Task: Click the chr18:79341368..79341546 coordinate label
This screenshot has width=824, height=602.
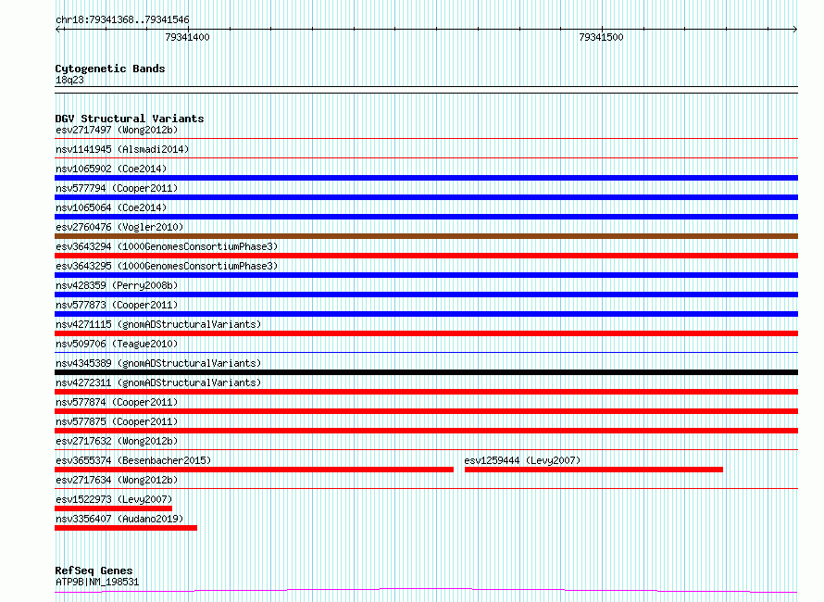Action: coord(122,20)
